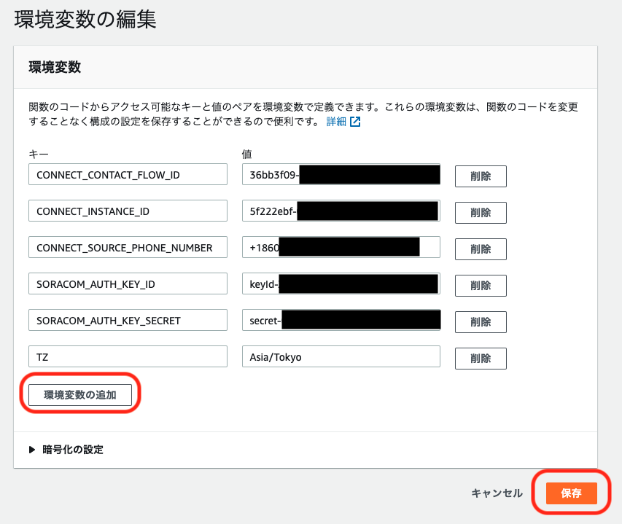The image size is (622, 524).
Task: Expand the 暗号化の設定 section
Action: [66, 450]
